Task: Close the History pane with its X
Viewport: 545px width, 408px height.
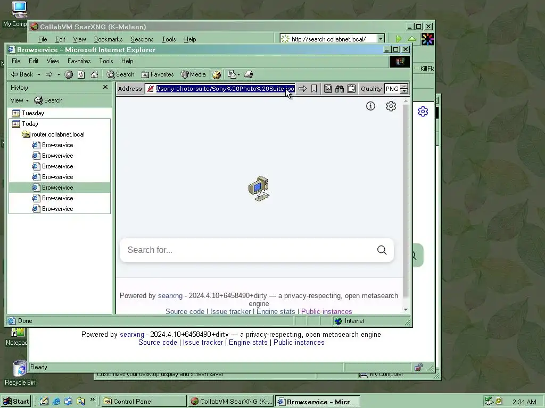Action: pyautogui.click(x=105, y=87)
